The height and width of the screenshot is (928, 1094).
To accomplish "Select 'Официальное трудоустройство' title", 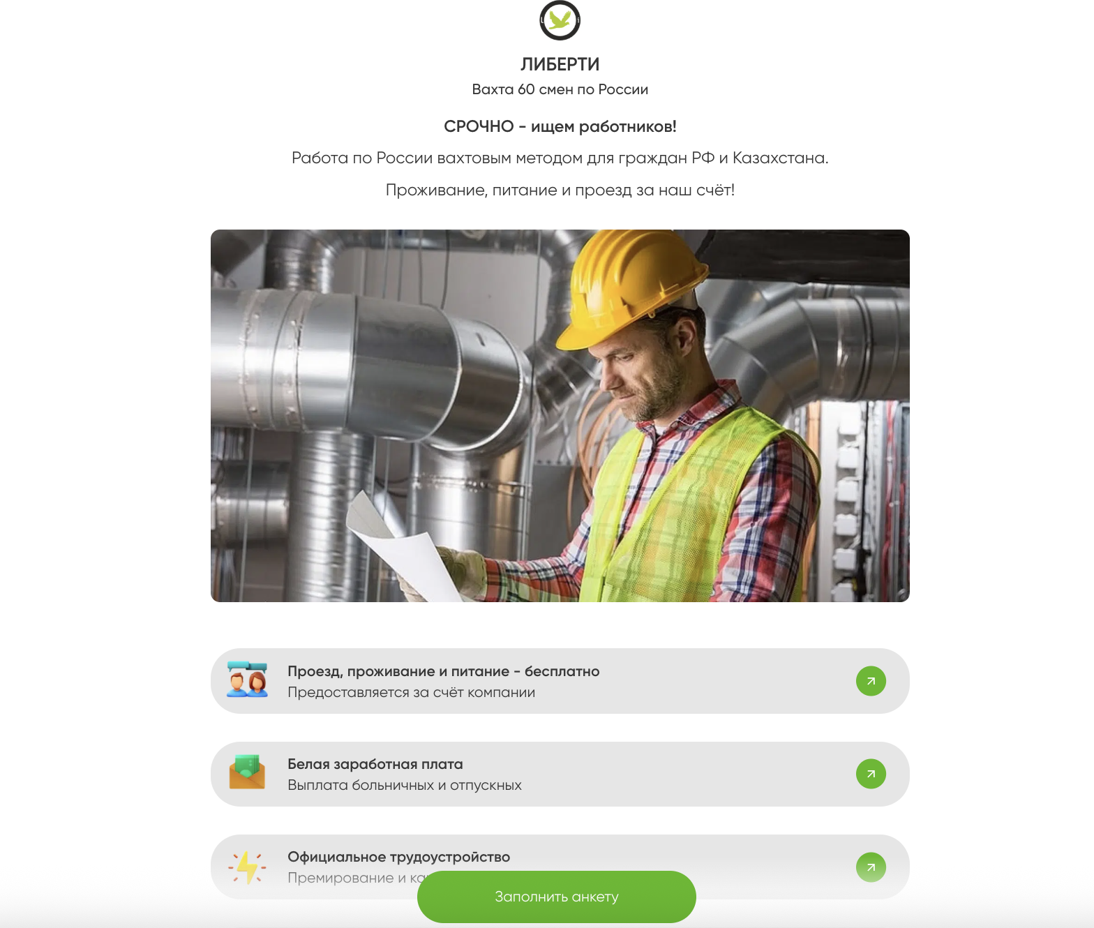I will tap(399, 857).
